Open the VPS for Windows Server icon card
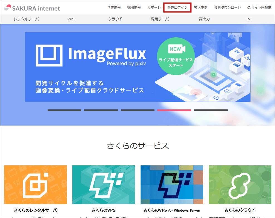This screenshot has height=218, width=275. coord(172,185)
